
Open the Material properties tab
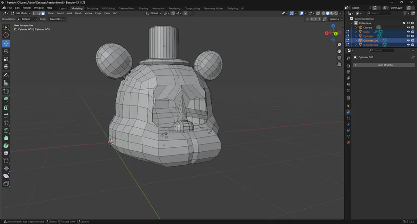click(348, 143)
